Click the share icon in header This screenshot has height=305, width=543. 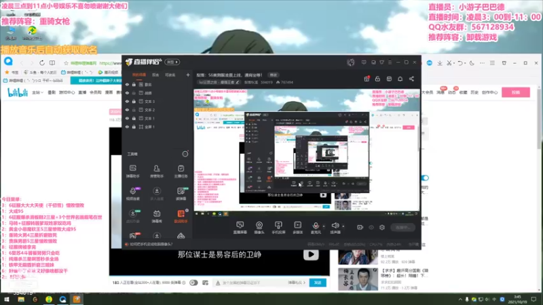pos(411,79)
